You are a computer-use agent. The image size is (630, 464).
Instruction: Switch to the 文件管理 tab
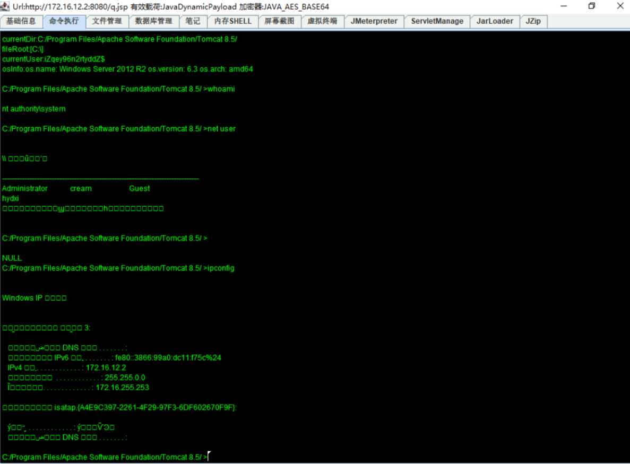(107, 21)
